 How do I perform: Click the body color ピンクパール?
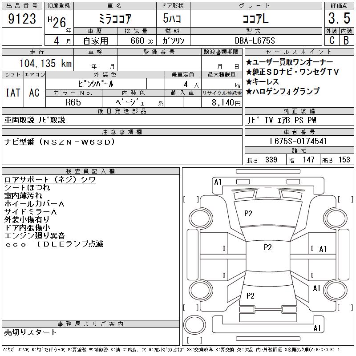point(95,84)
